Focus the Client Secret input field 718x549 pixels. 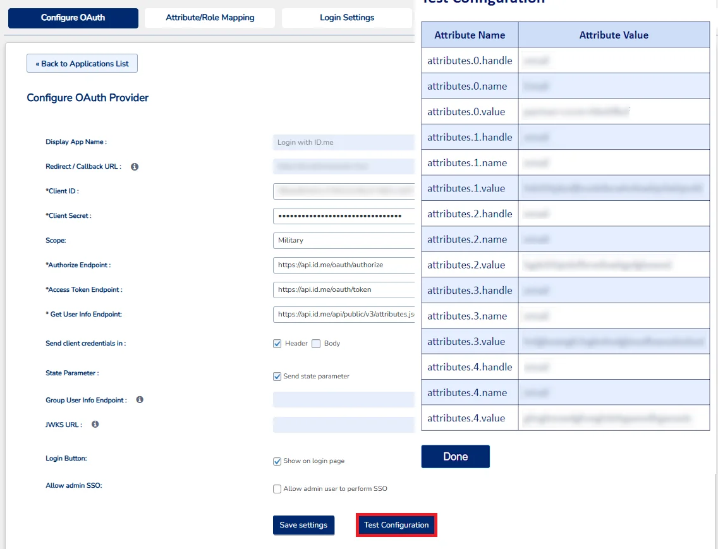(x=343, y=215)
